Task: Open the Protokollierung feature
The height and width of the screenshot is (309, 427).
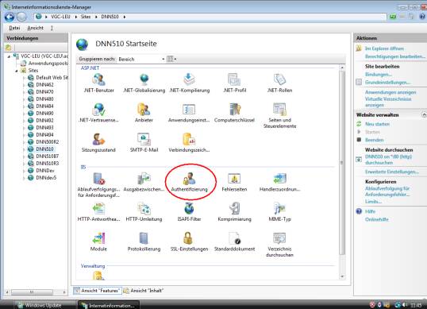Action: [144, 241]
